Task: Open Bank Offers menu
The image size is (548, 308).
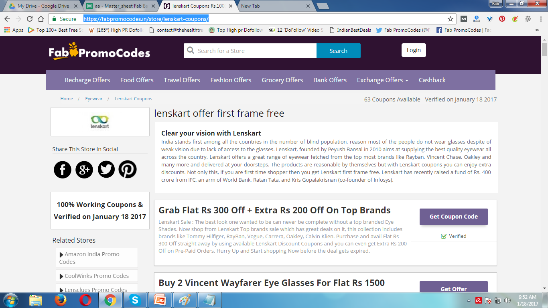Action: 330,80
